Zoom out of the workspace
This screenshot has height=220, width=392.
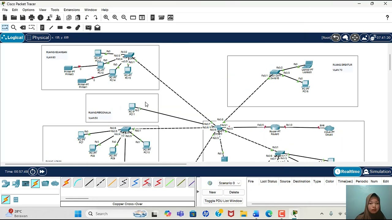tap(124, 18)
